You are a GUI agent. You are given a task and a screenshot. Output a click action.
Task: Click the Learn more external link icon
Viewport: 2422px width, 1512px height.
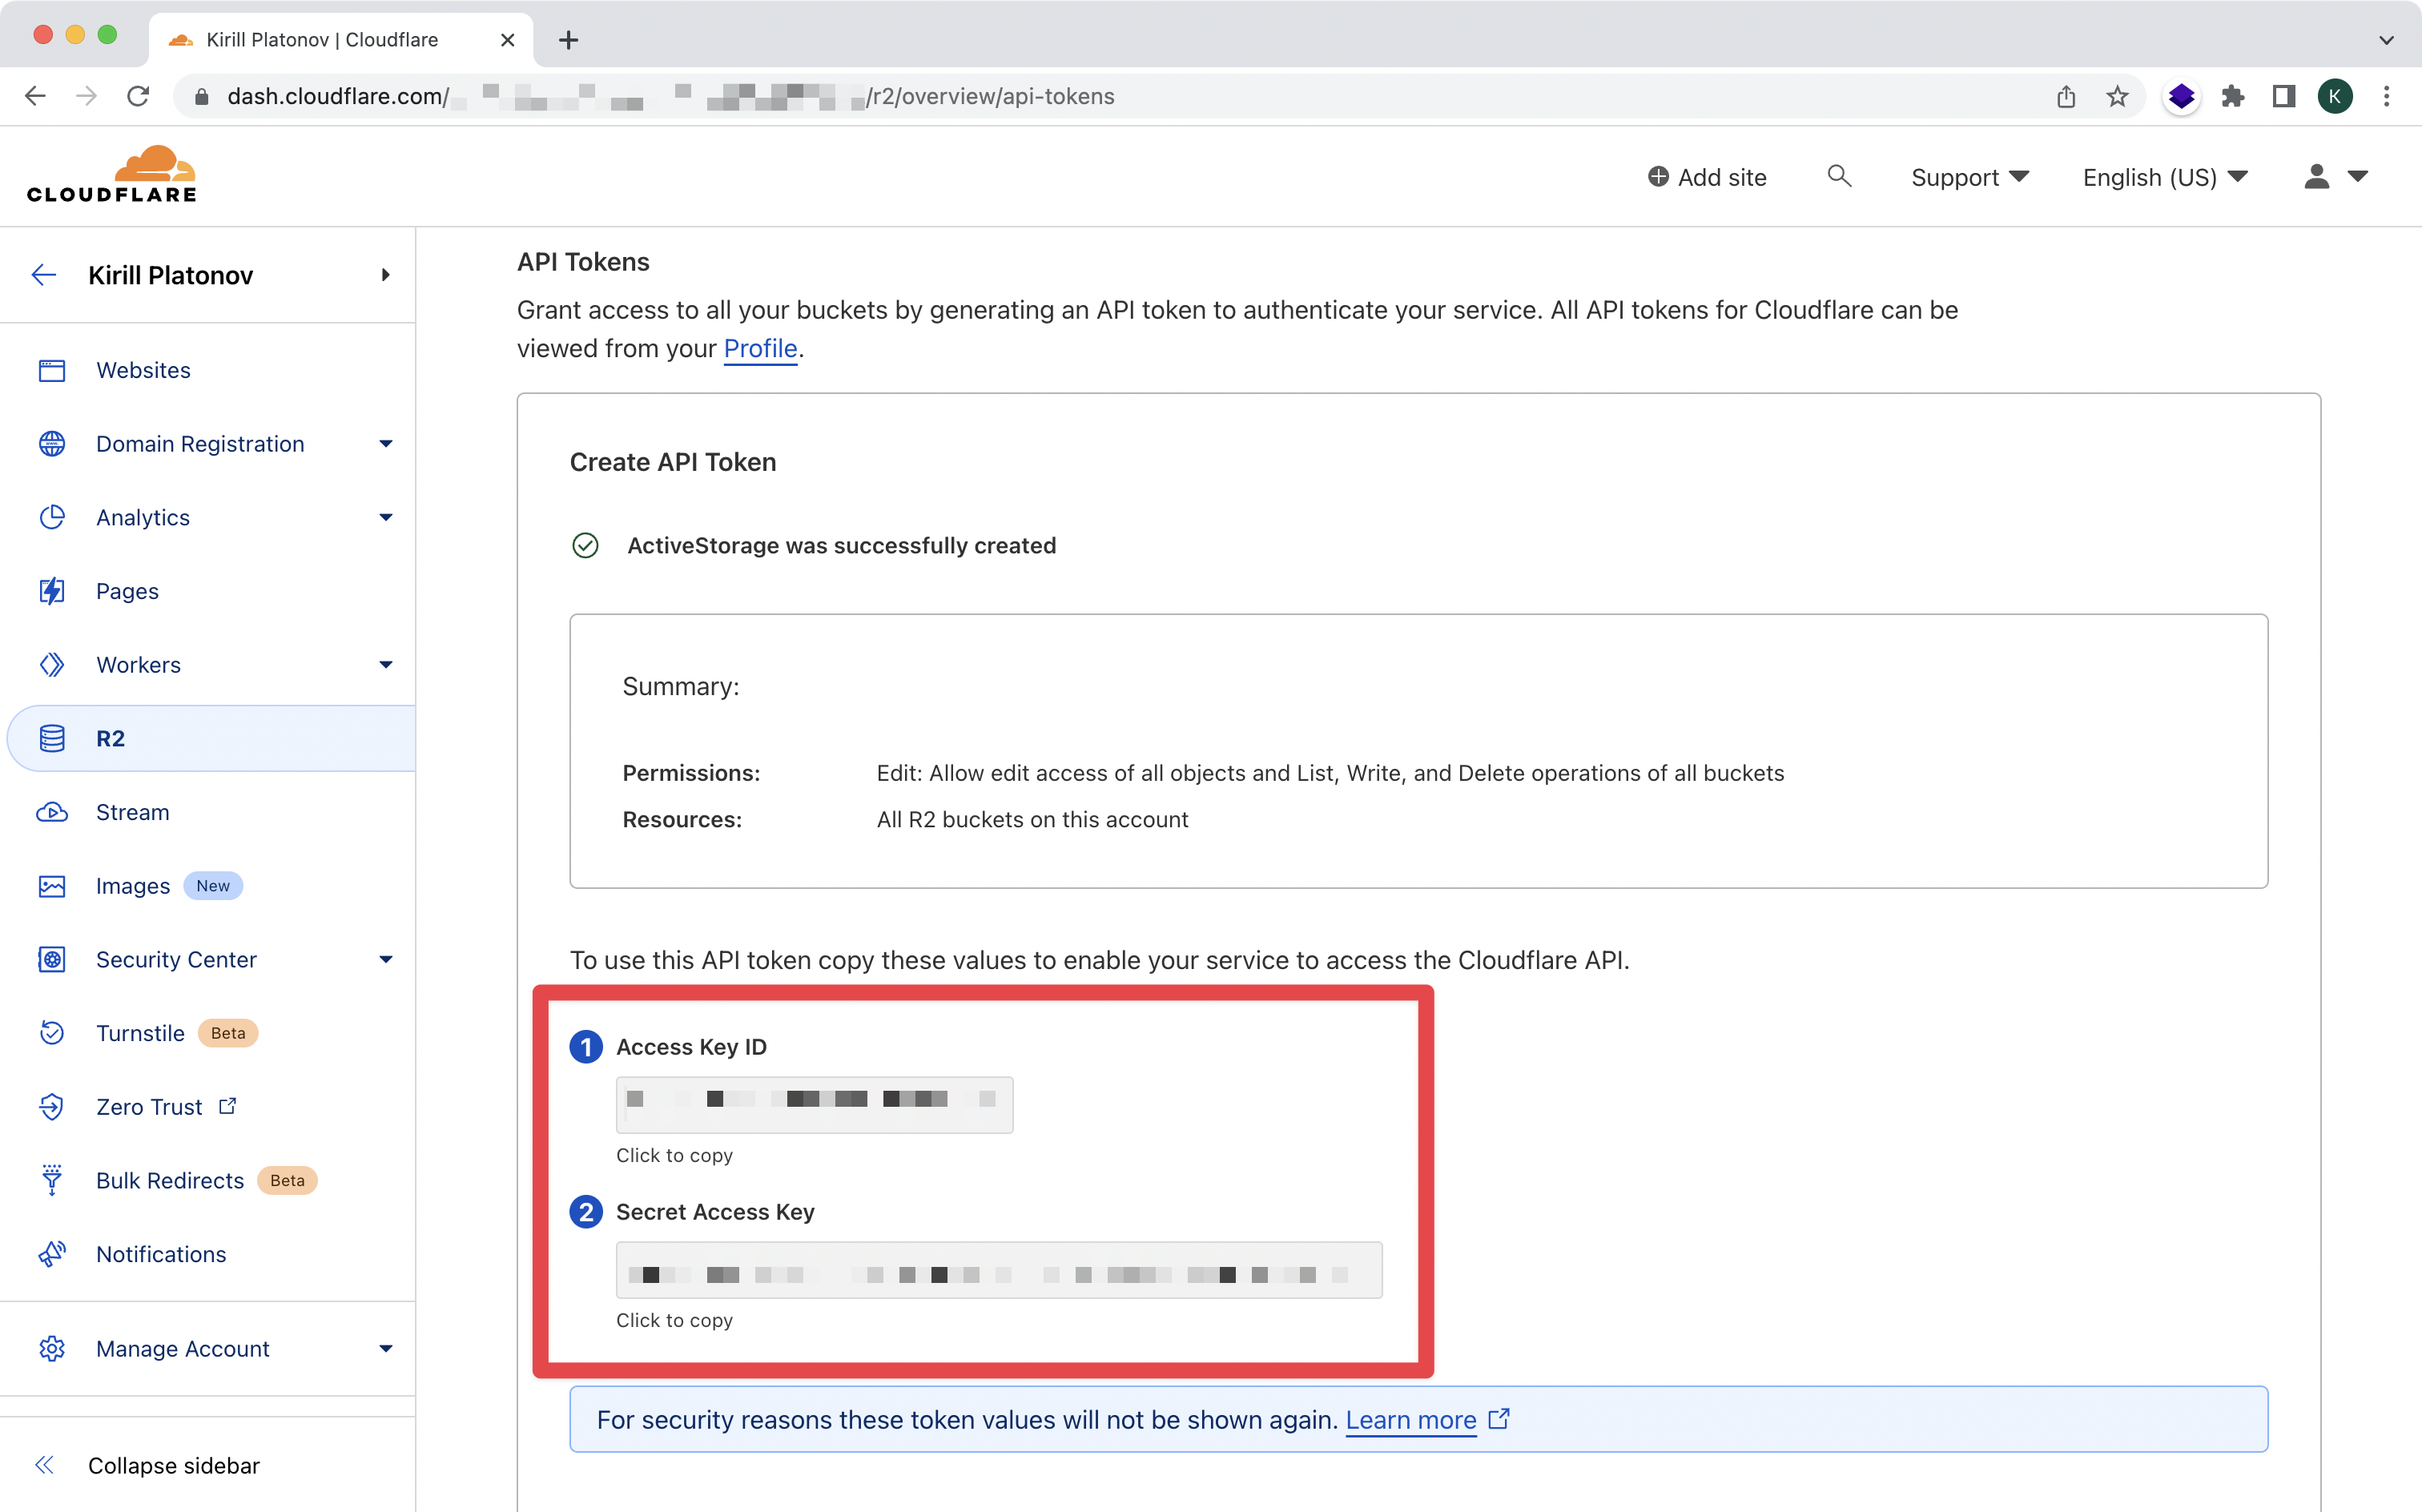(x=1498, y=1418)
